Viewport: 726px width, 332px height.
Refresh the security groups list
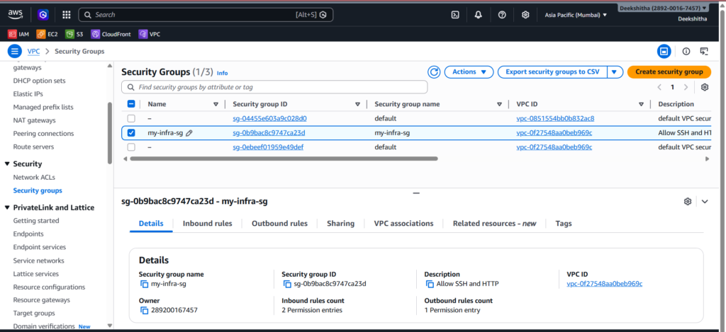(x=434, y=72)
